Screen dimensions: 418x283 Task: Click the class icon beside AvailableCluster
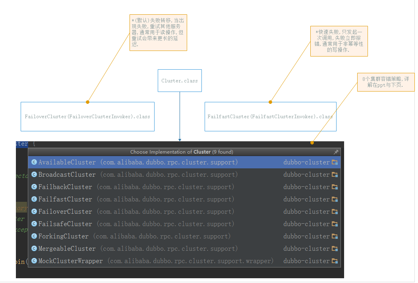coord(34,162)
